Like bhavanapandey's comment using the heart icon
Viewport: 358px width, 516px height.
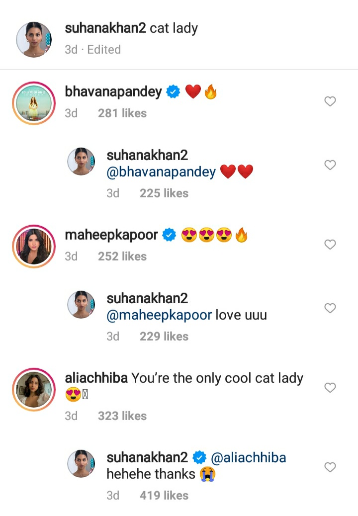point(330,101)
